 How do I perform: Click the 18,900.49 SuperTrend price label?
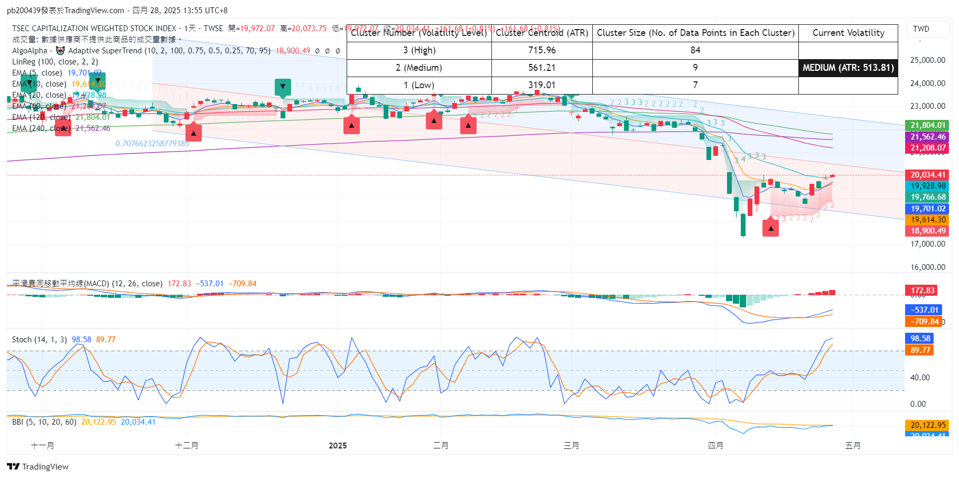coord(927,231)
